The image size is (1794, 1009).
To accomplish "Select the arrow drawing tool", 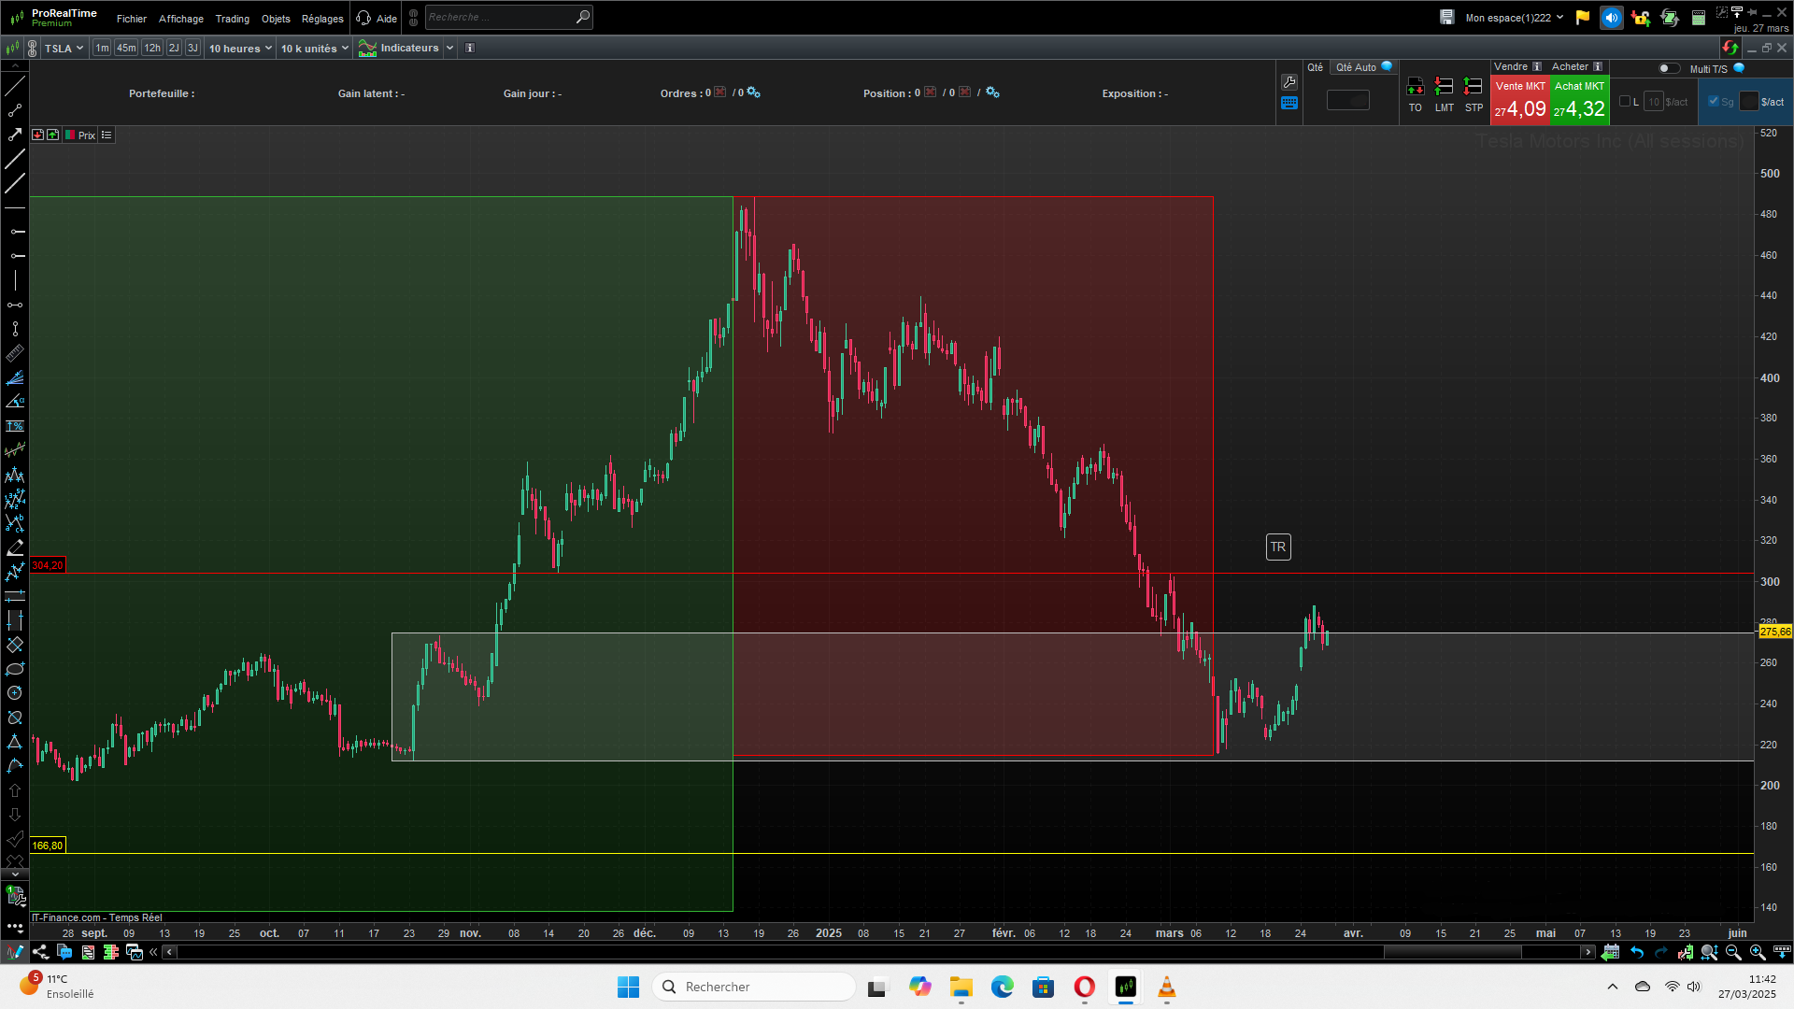I will point(15,135).
